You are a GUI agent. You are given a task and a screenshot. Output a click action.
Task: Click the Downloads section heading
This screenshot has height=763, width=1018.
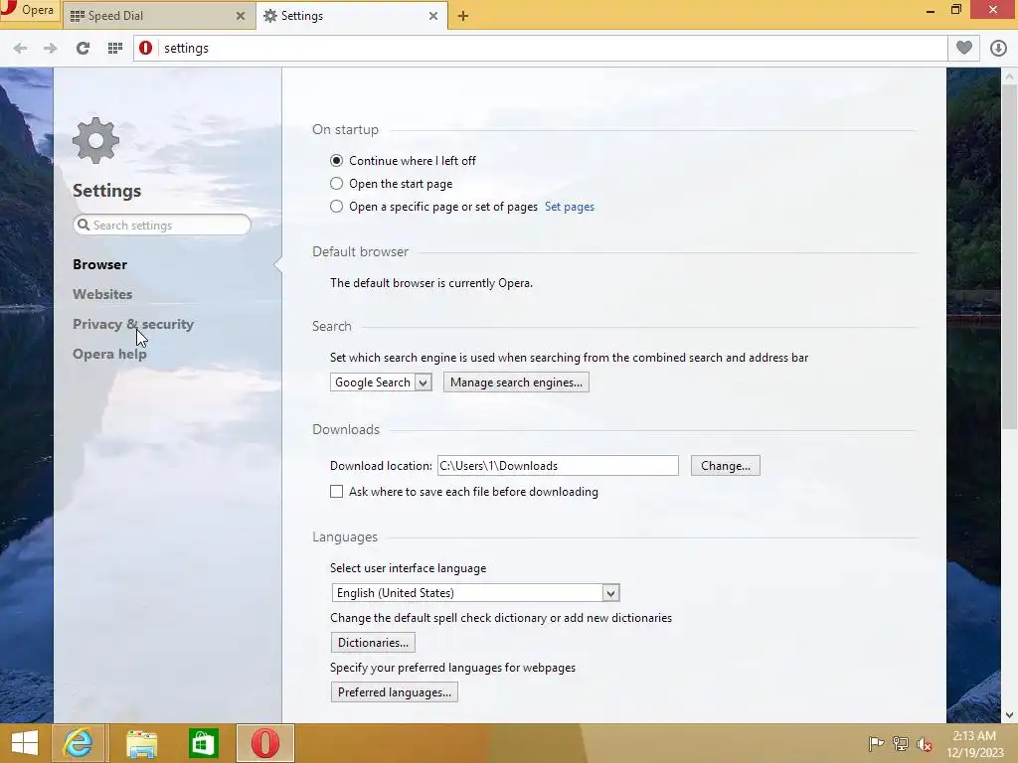point(346,429)
